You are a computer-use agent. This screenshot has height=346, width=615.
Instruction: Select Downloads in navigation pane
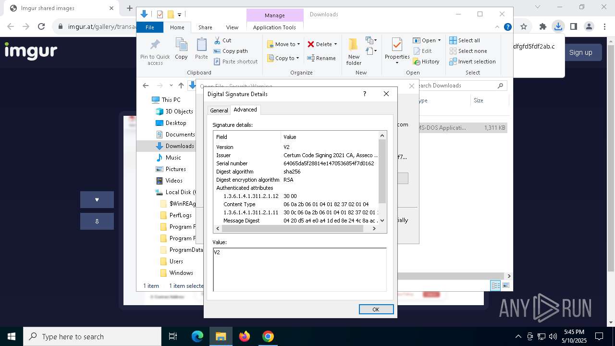pos(180,146)
